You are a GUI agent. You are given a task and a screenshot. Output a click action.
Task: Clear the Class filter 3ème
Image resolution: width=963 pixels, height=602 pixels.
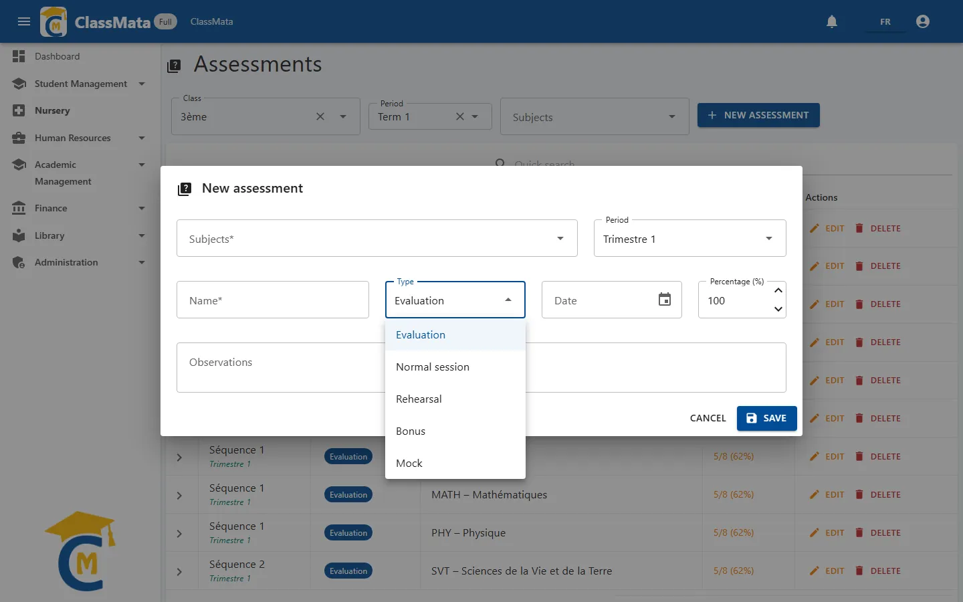(x=320, y=116)
